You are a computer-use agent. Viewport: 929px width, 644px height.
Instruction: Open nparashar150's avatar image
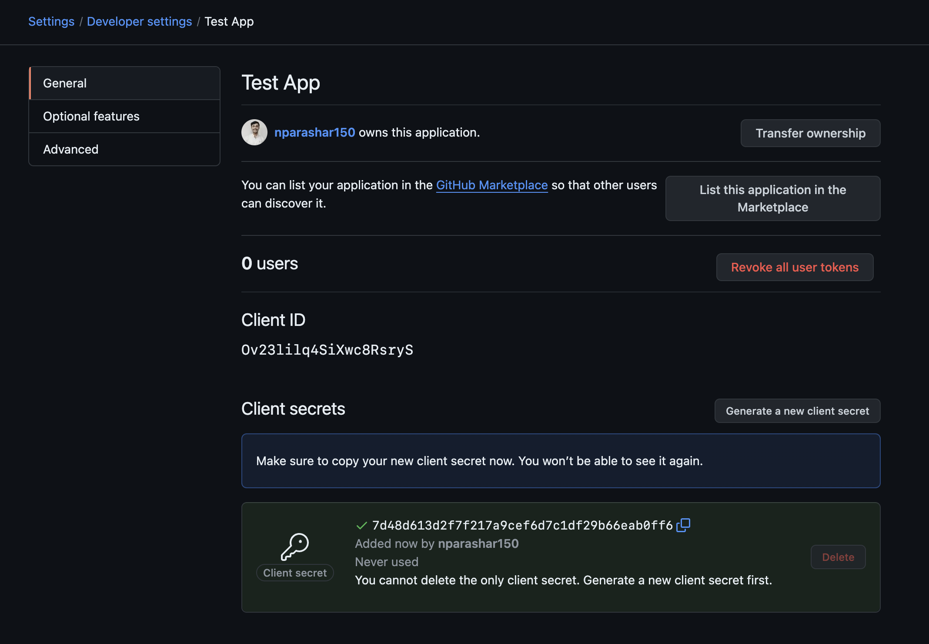(x=254, y=132)
